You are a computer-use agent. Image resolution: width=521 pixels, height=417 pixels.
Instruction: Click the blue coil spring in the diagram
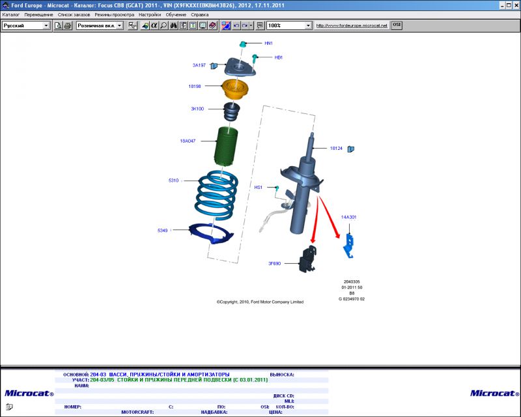pyautogui.click(x=217, y=195)
